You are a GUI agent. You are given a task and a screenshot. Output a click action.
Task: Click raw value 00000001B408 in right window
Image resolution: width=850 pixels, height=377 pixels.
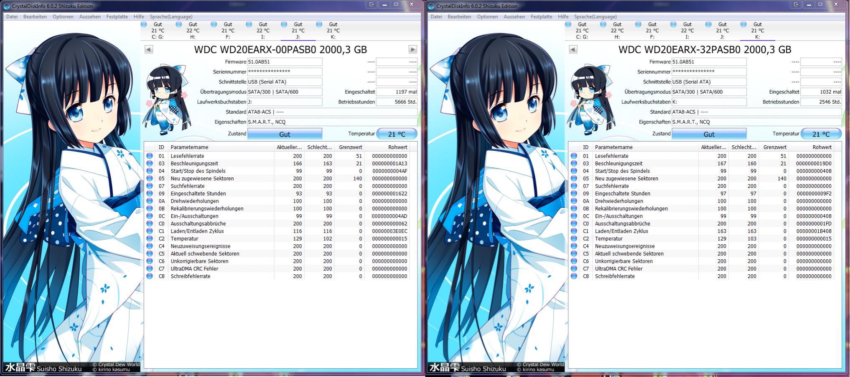pos(814,231)
